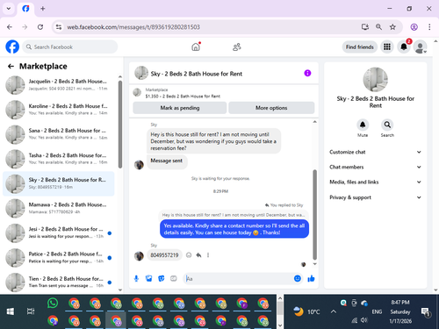This screenshot has height=329, width=439.
Task: Open the Facebook logo home link
Action: (12, 46)
